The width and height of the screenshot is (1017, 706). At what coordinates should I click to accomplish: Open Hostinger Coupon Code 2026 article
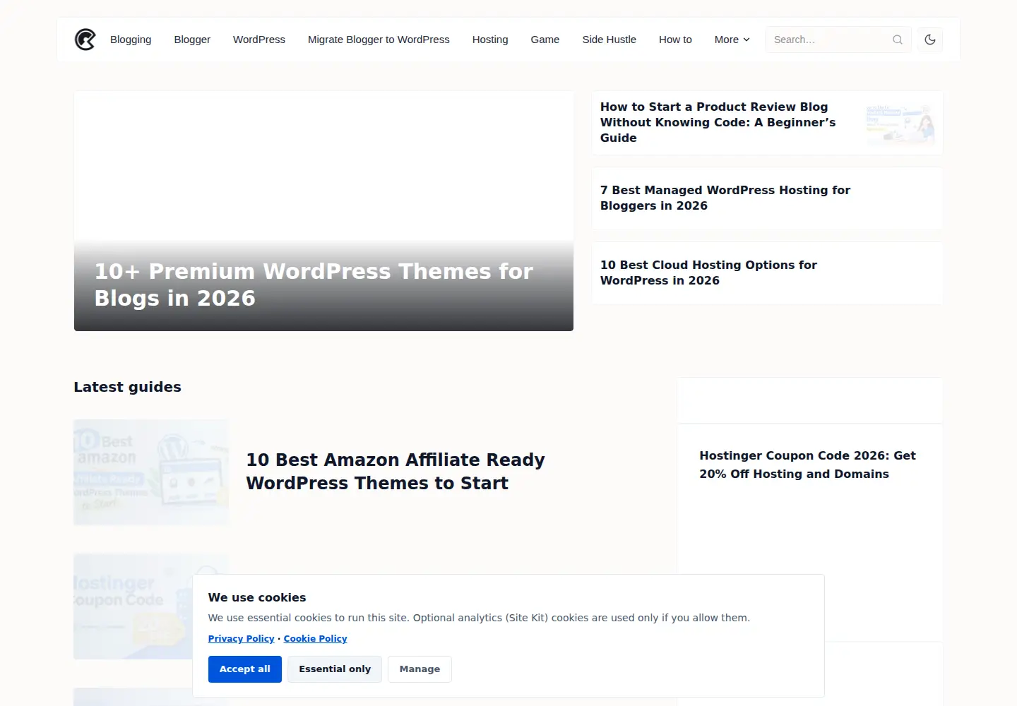807,465
